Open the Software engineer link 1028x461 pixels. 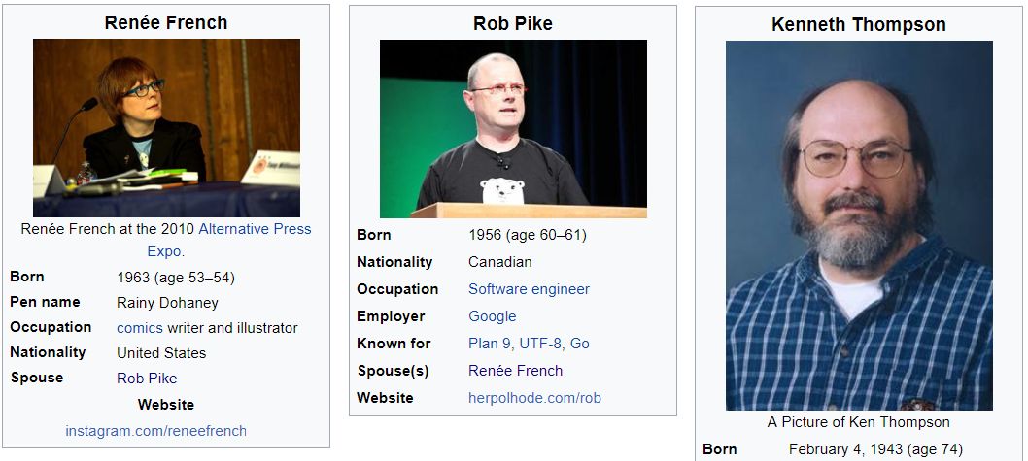[x=529, y=289]
